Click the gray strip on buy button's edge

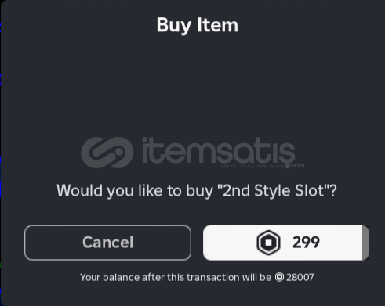point(365,243)
